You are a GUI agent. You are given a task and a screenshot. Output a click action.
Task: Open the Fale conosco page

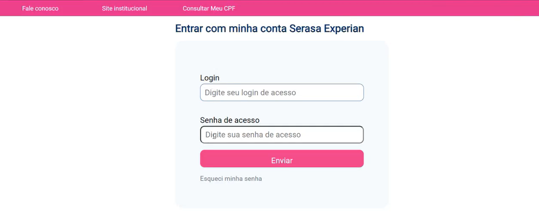[40, 9]
